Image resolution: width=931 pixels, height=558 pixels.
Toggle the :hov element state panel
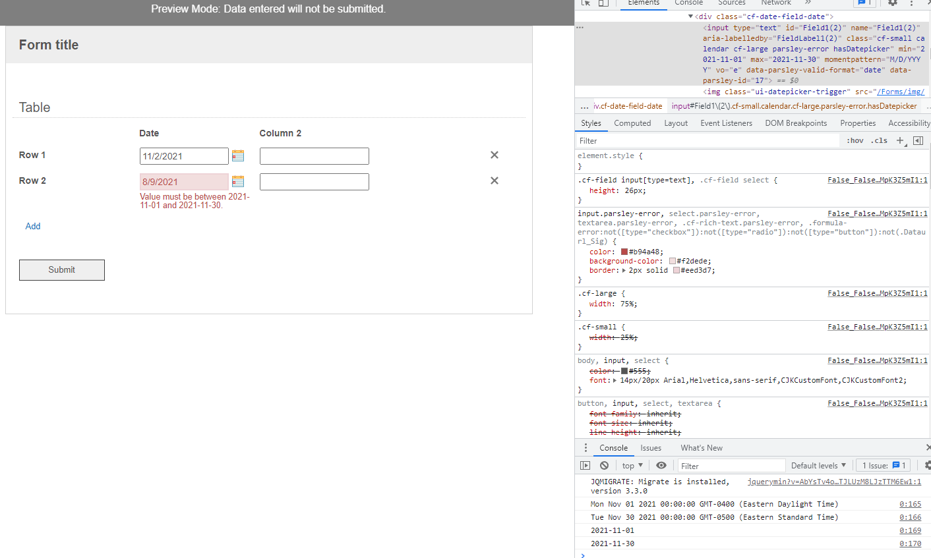point(855,140)
